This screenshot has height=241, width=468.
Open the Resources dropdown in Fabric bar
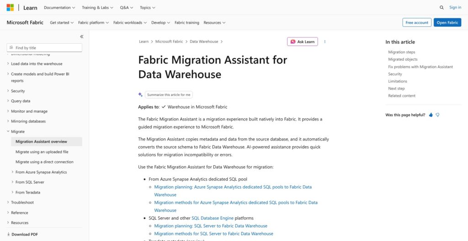[214, 23]
